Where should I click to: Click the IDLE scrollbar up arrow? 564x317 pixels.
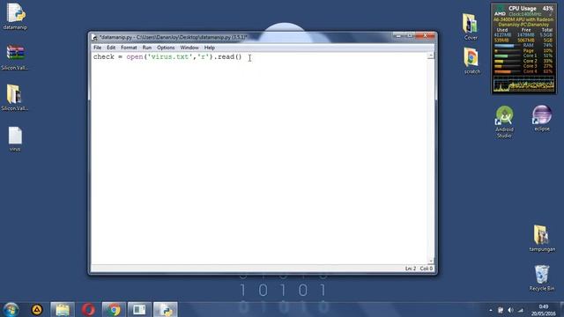[431, 56]
